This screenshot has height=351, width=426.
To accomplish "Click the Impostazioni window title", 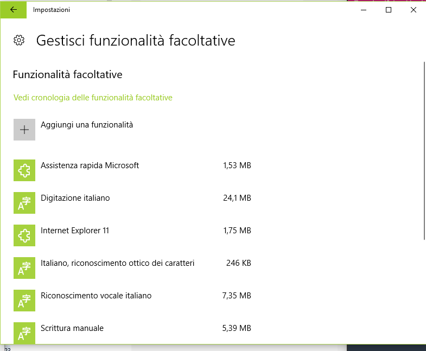I will [52, 10].
